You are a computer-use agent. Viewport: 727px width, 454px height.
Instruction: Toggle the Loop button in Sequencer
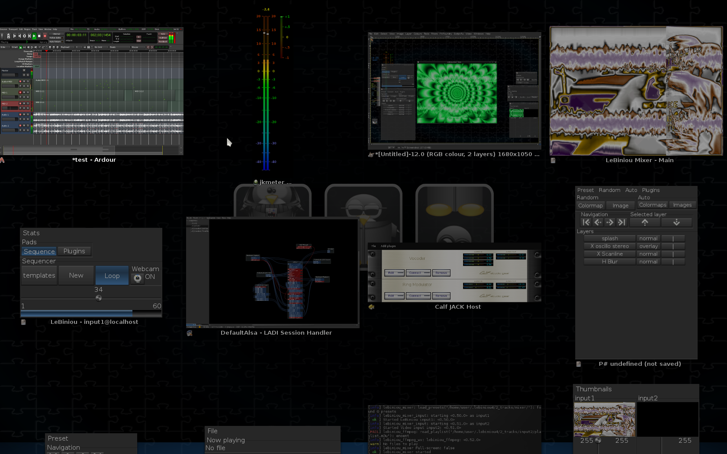tap(112, 275)
